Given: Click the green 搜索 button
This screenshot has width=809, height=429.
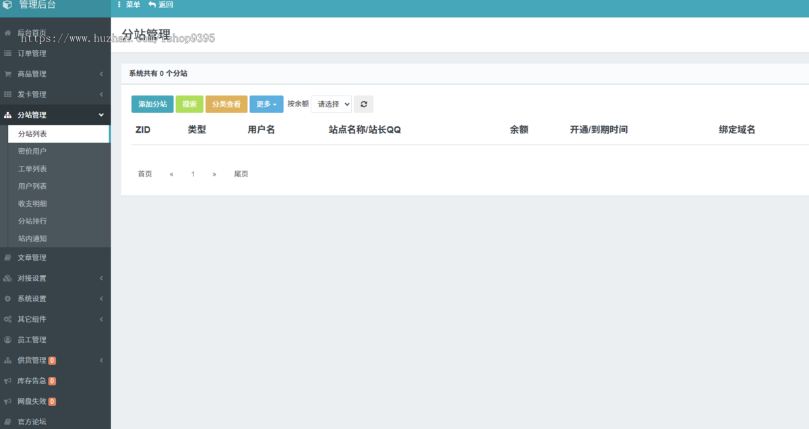Looking at the screenshot, I should click(189, 104).
